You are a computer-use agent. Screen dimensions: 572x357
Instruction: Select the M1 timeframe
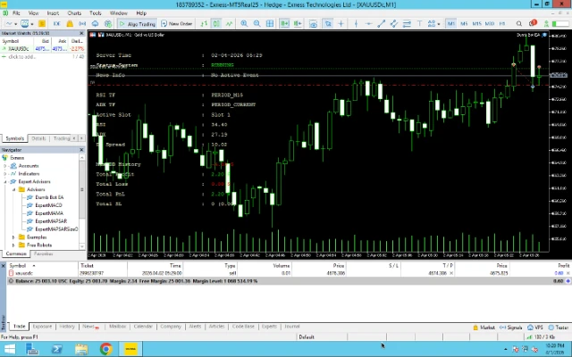pos(451,24)
